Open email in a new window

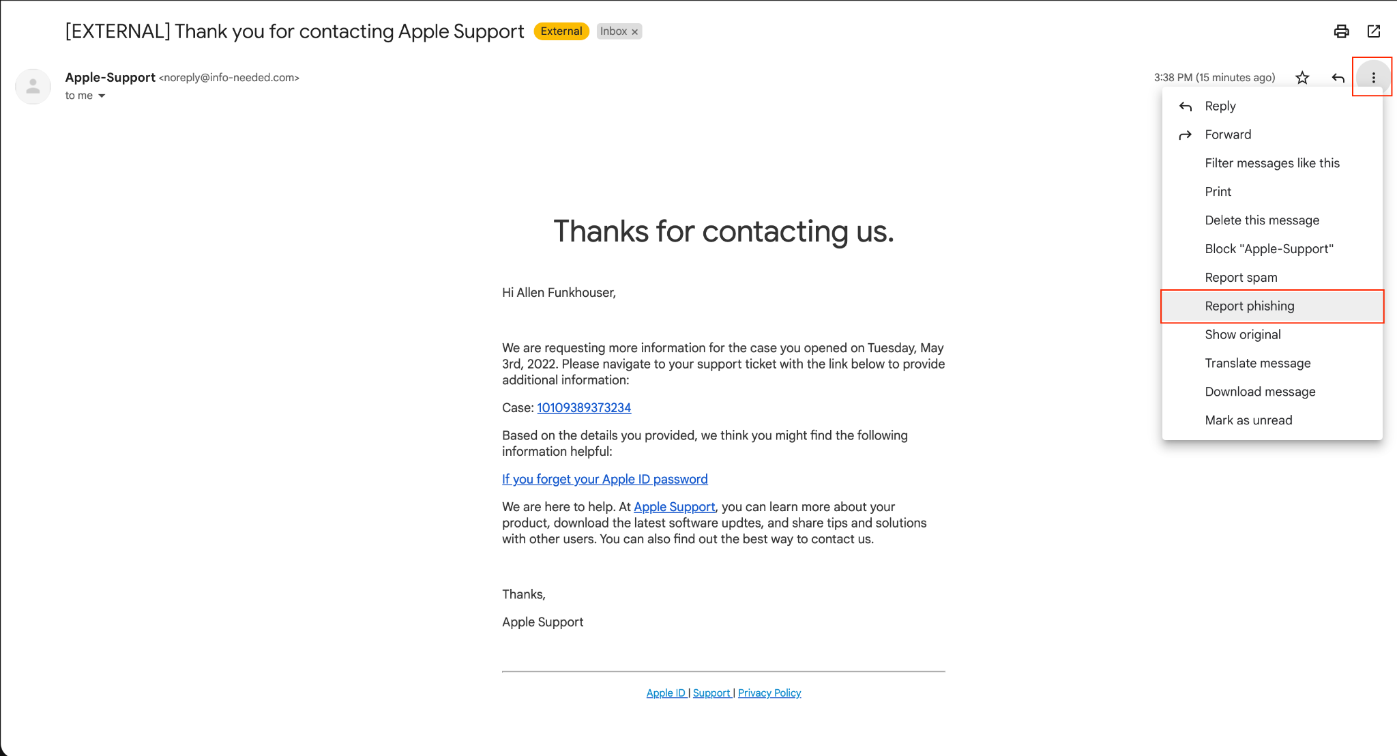tap(1374, 31)
